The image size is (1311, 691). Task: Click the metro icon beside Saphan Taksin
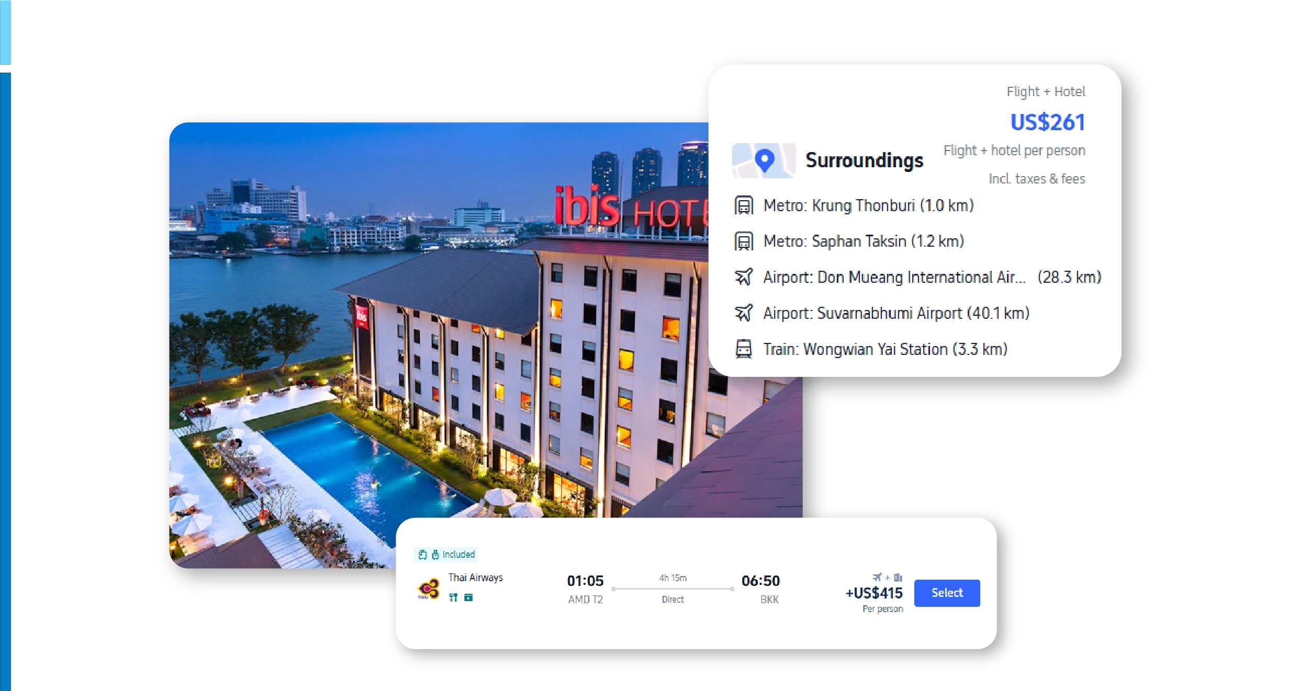tap(744, 241)
